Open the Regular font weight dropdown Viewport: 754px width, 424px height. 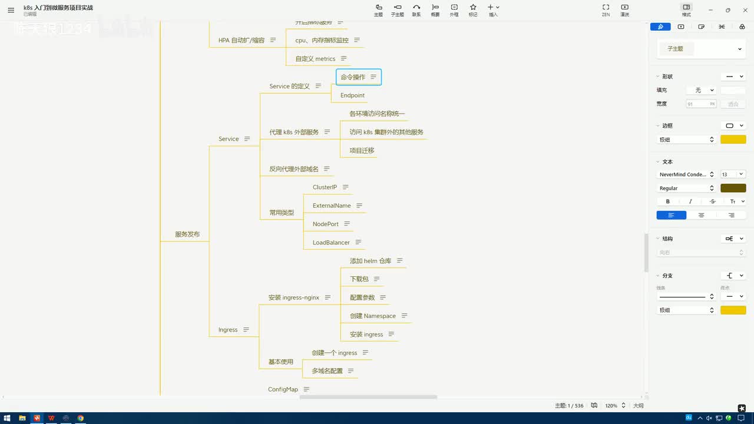(x=686, y=188)
